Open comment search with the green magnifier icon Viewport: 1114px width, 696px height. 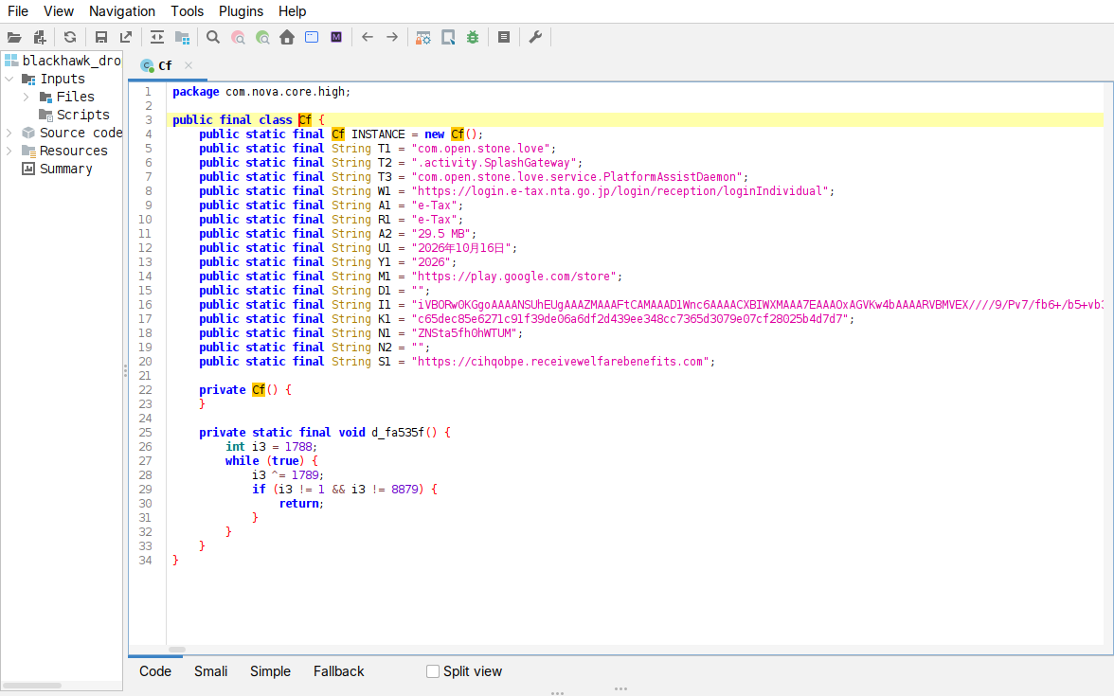coord(263,38)
